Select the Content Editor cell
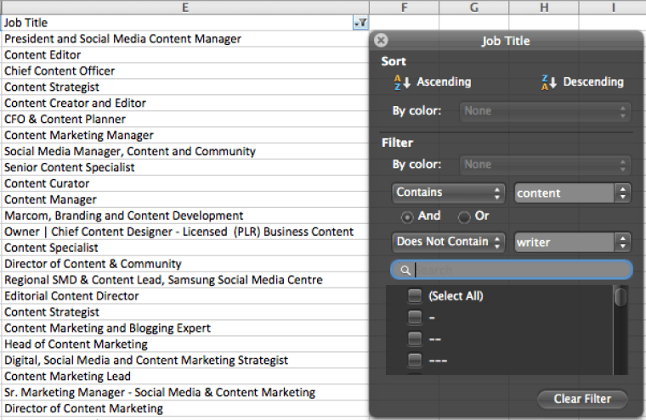The height and width of the screenshot is (420, 646). click(x=185, y=54)
